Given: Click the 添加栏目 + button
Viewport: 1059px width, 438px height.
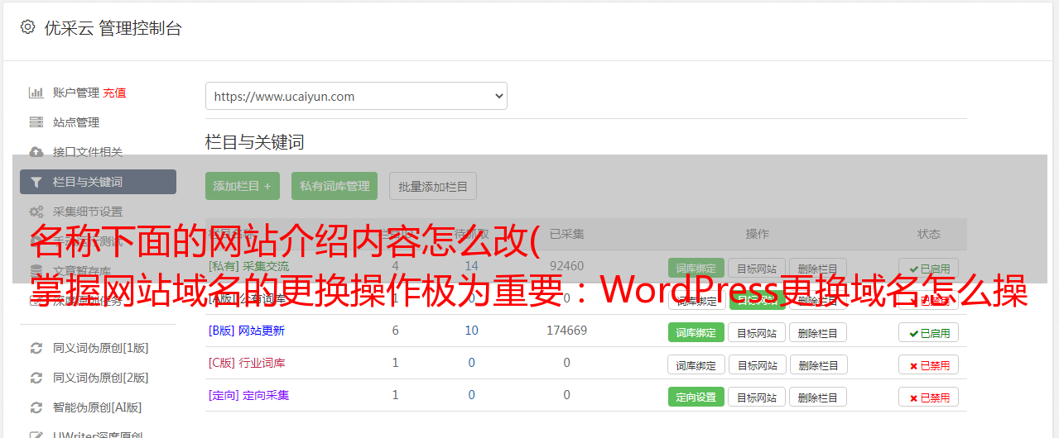Looking at the screenshot, I should click(243, 186).
